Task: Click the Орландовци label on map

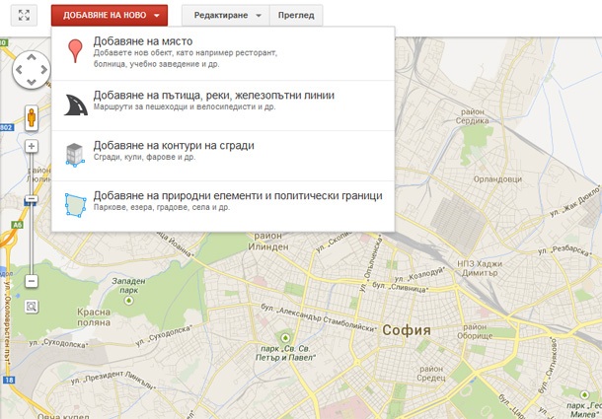Action: 497,179
